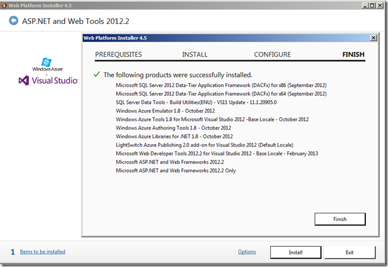The height and width of the screenshot is (267, 388).
Task: Select SQL Server Data Tools Build Utilities entry
Action: (197, 102)
